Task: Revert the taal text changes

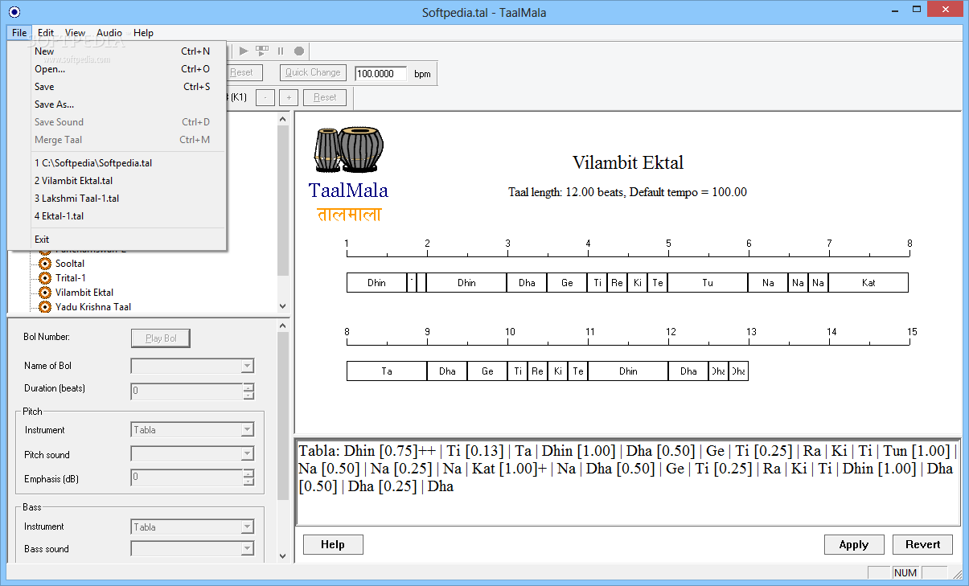Action: 922,545
